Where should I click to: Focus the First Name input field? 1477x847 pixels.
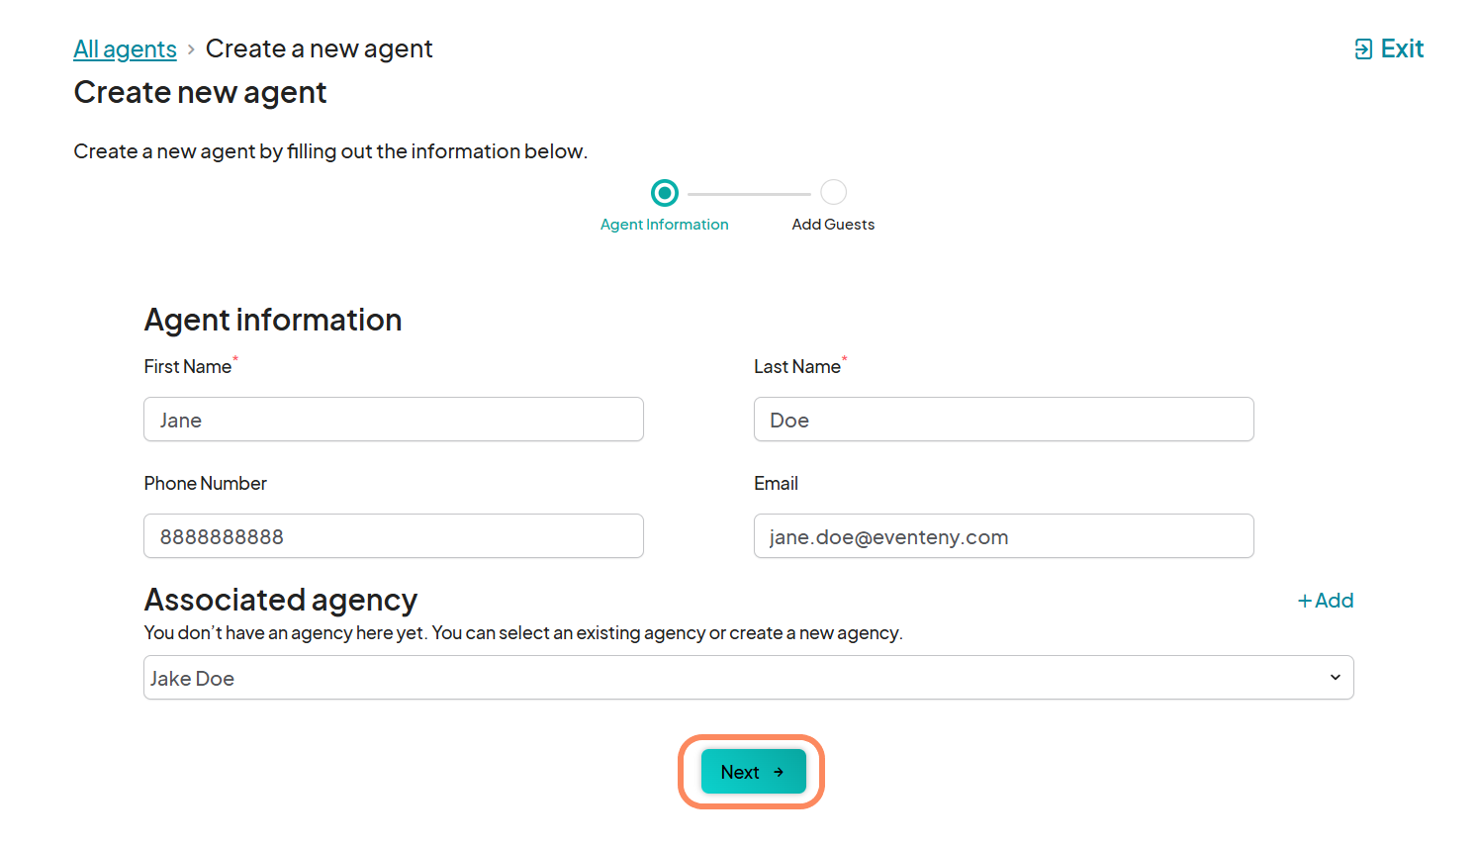pos(394,420)
